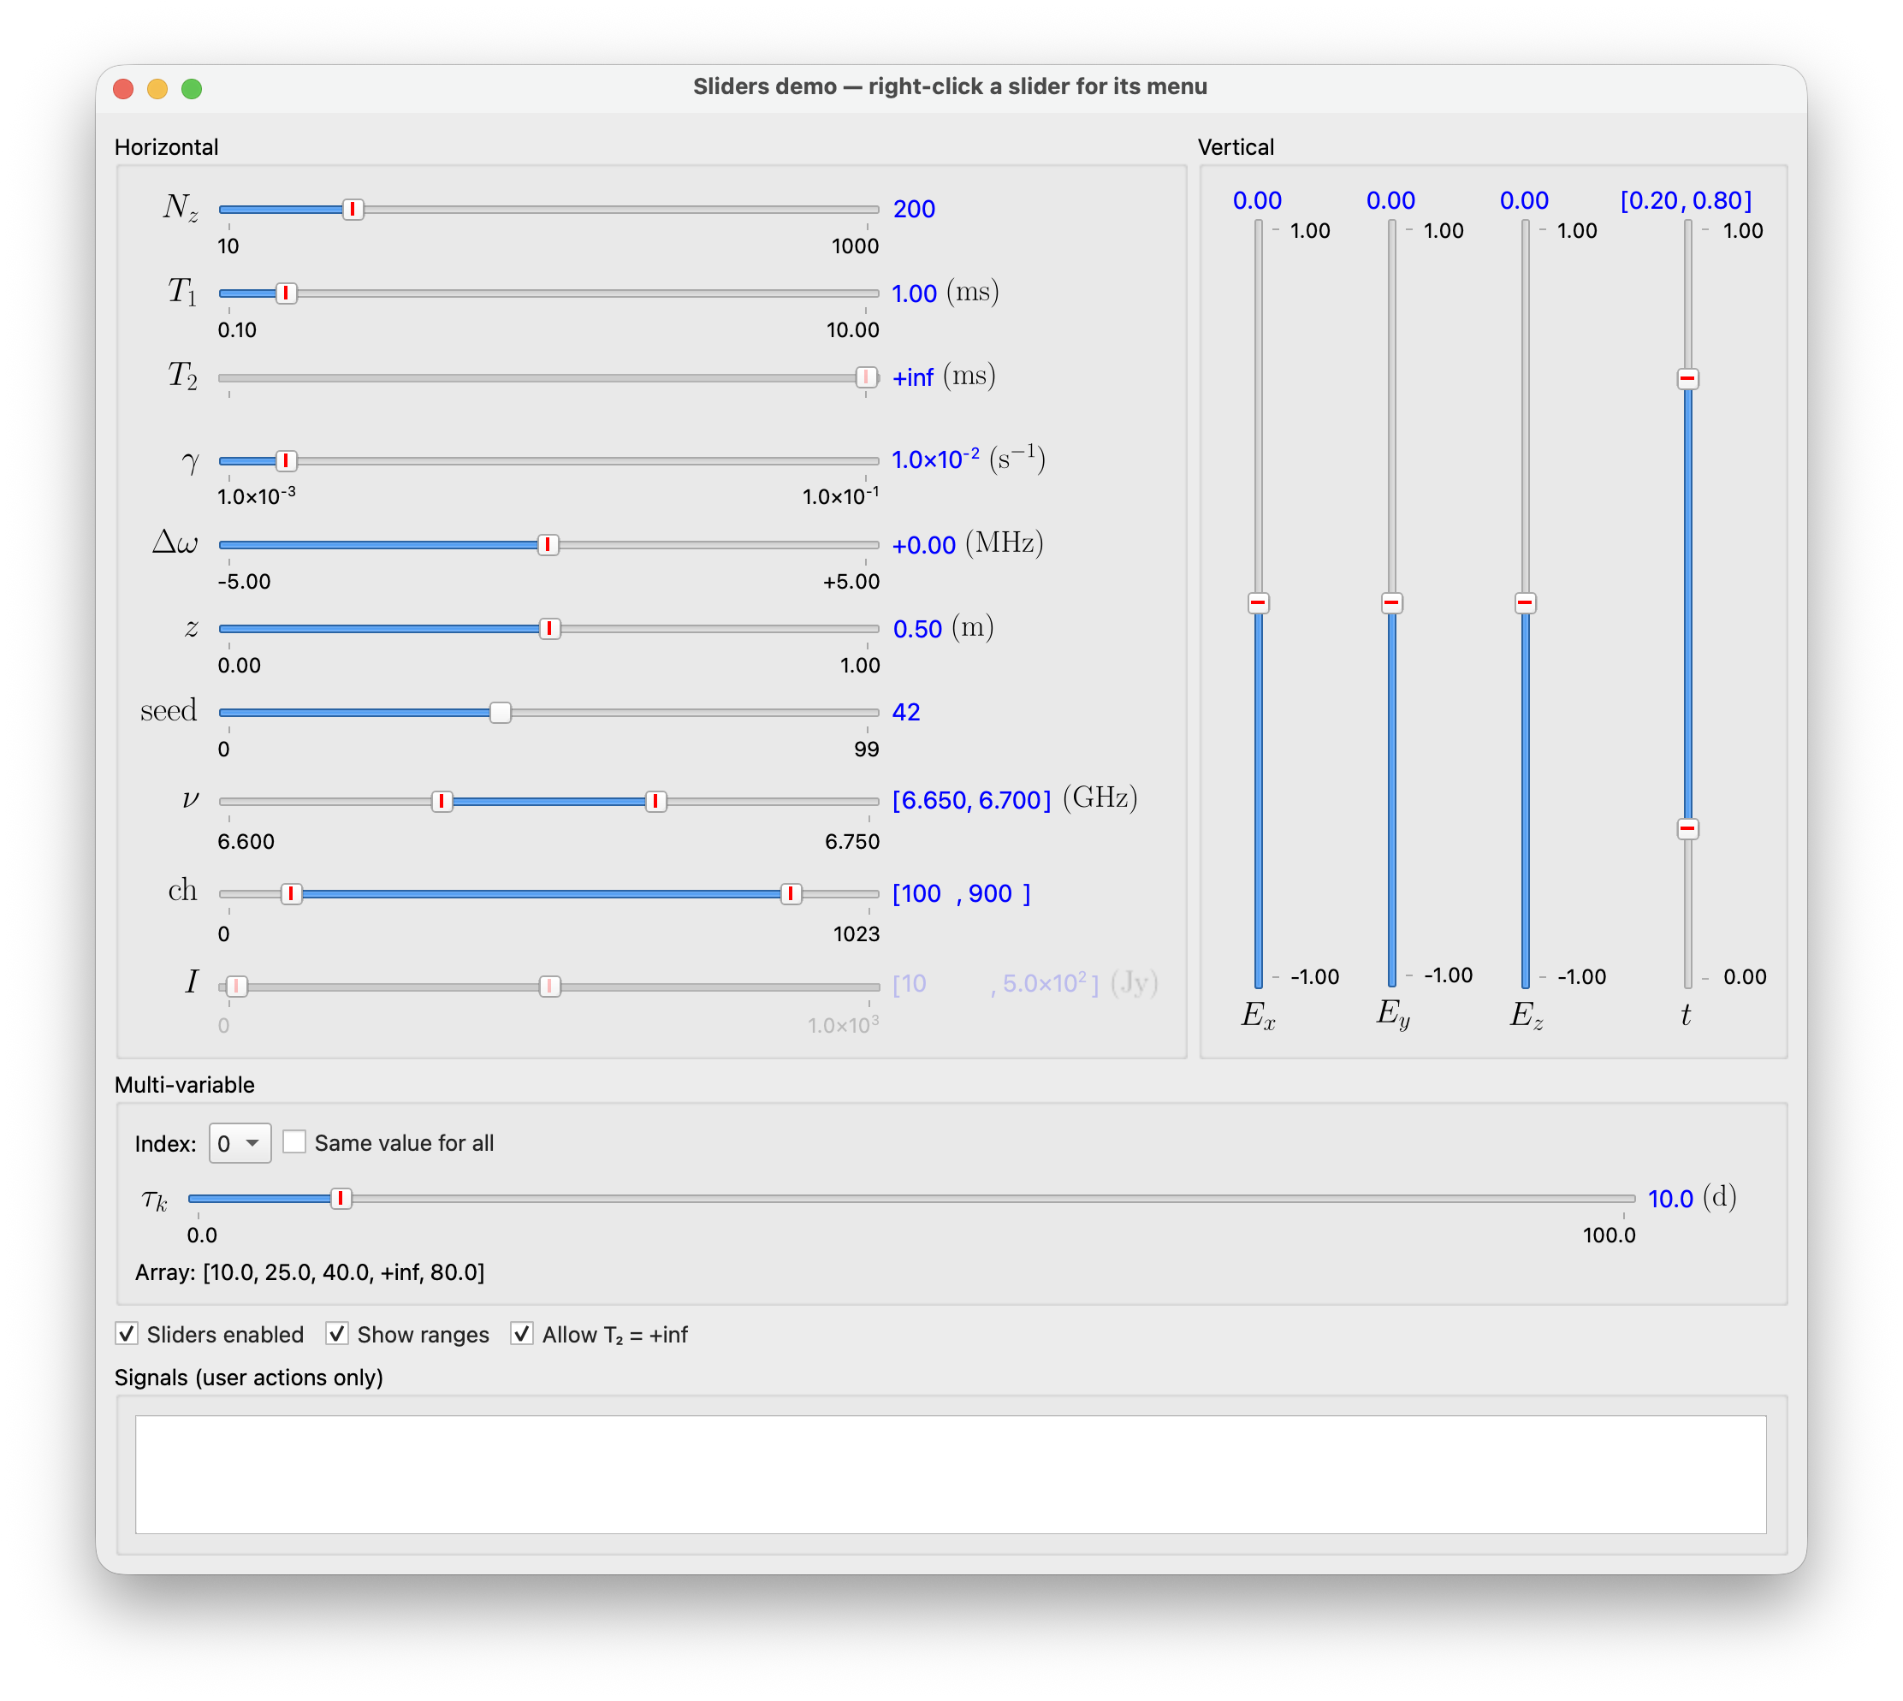Click the seed slider handle

(x=500, y=713)
